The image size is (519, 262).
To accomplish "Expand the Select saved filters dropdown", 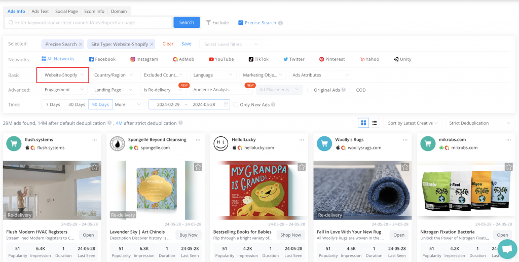I will click(231, 44).
